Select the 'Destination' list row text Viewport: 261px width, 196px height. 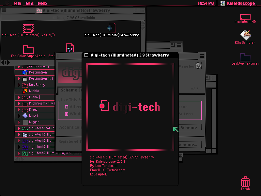pyautogui.click(x=38, y=73)
